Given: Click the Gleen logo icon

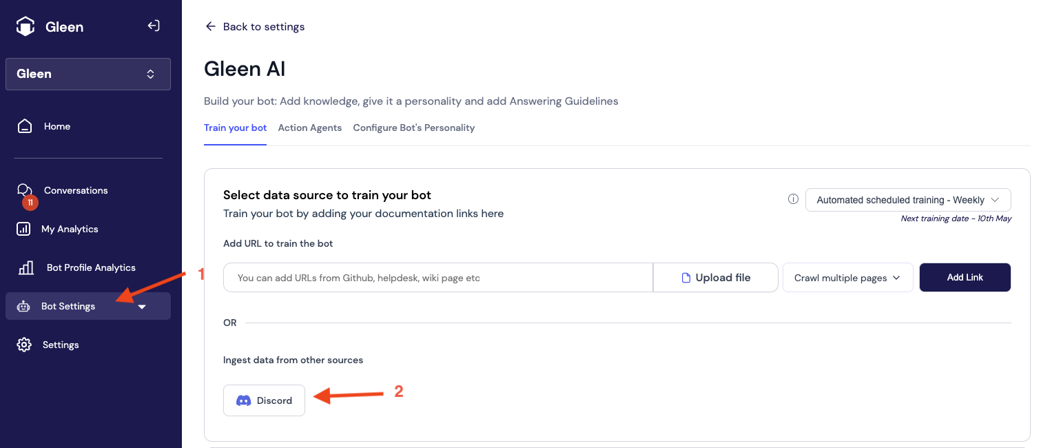Looking at the screenshot, I should (x=25, y=27).
